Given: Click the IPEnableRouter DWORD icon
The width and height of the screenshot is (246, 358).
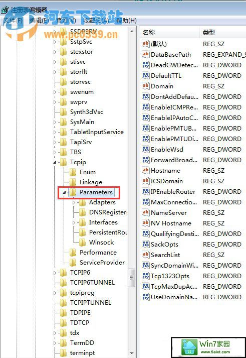Looking at the screenshot, I should click(146, 191).
